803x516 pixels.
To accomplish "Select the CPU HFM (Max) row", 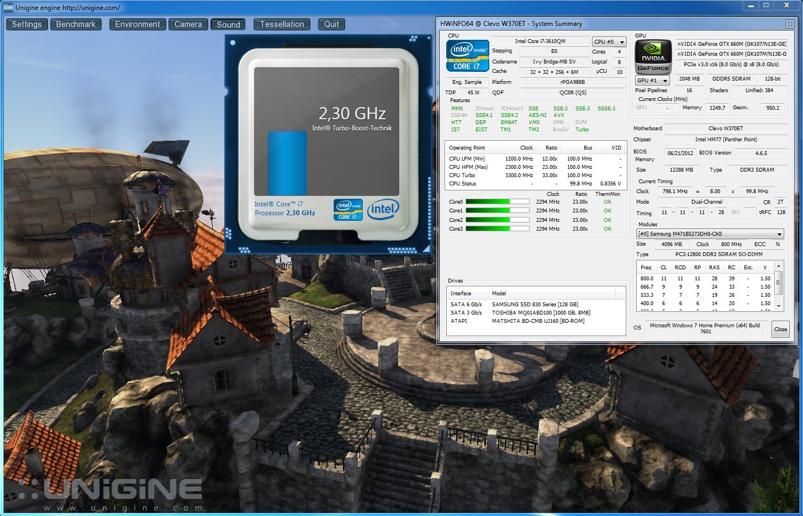I will coord(535,167).
